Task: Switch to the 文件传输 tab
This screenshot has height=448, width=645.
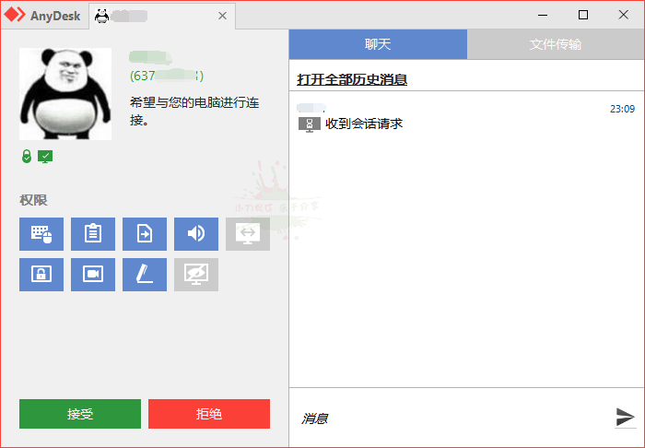Action: (x=556, y=44)
